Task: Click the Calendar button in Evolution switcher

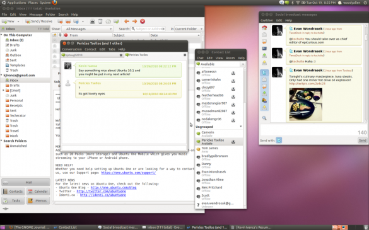Action: coord(38,192)
